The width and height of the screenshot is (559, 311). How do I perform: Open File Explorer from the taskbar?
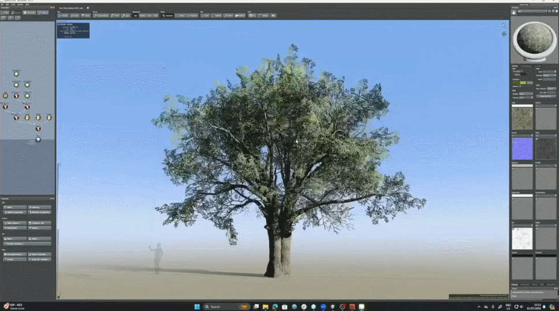point(266,307)
